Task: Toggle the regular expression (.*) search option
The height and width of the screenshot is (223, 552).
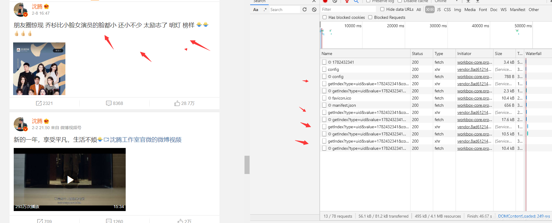Action: click(265, 10)
